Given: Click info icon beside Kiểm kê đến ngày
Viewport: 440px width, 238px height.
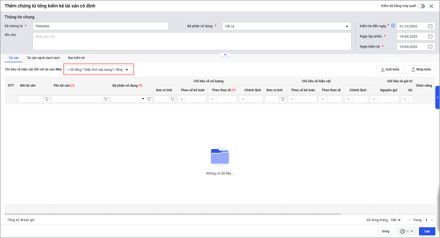Looking at the screenshot, I should (393, 26).
